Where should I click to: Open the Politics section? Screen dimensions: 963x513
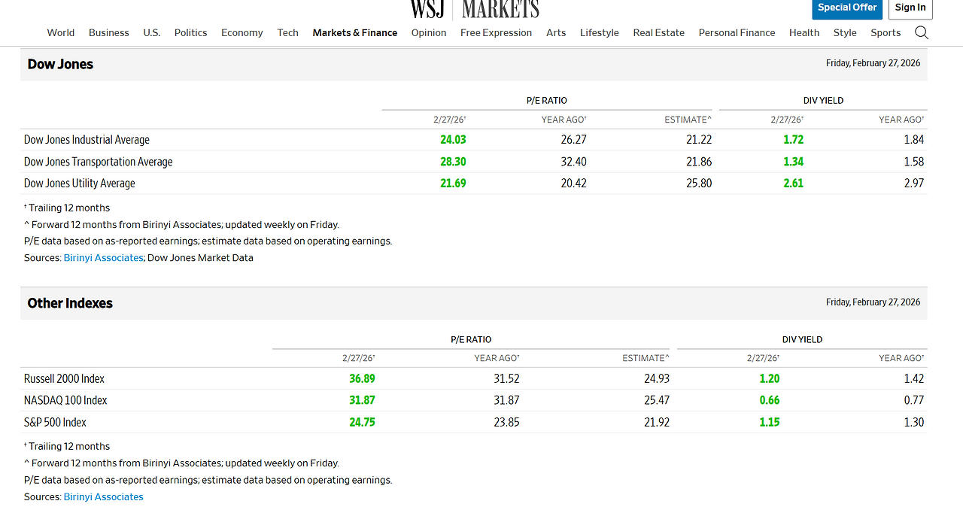click(x=191, y=32)
